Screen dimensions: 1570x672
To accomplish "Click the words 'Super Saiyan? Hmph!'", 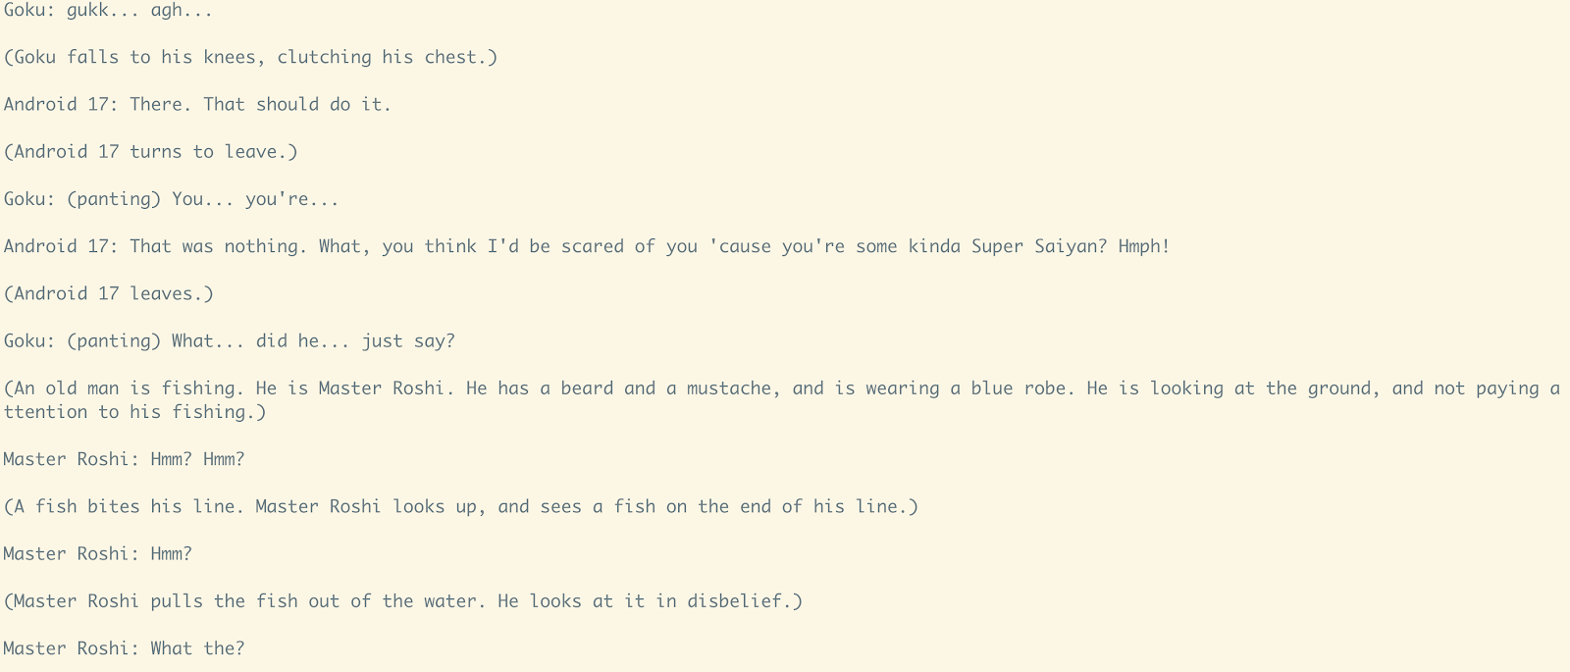I will point(1071,246).
